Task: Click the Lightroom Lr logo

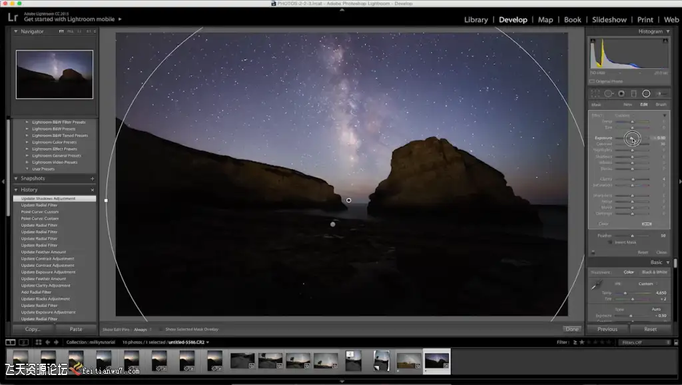Action: [x=13, y=17]
